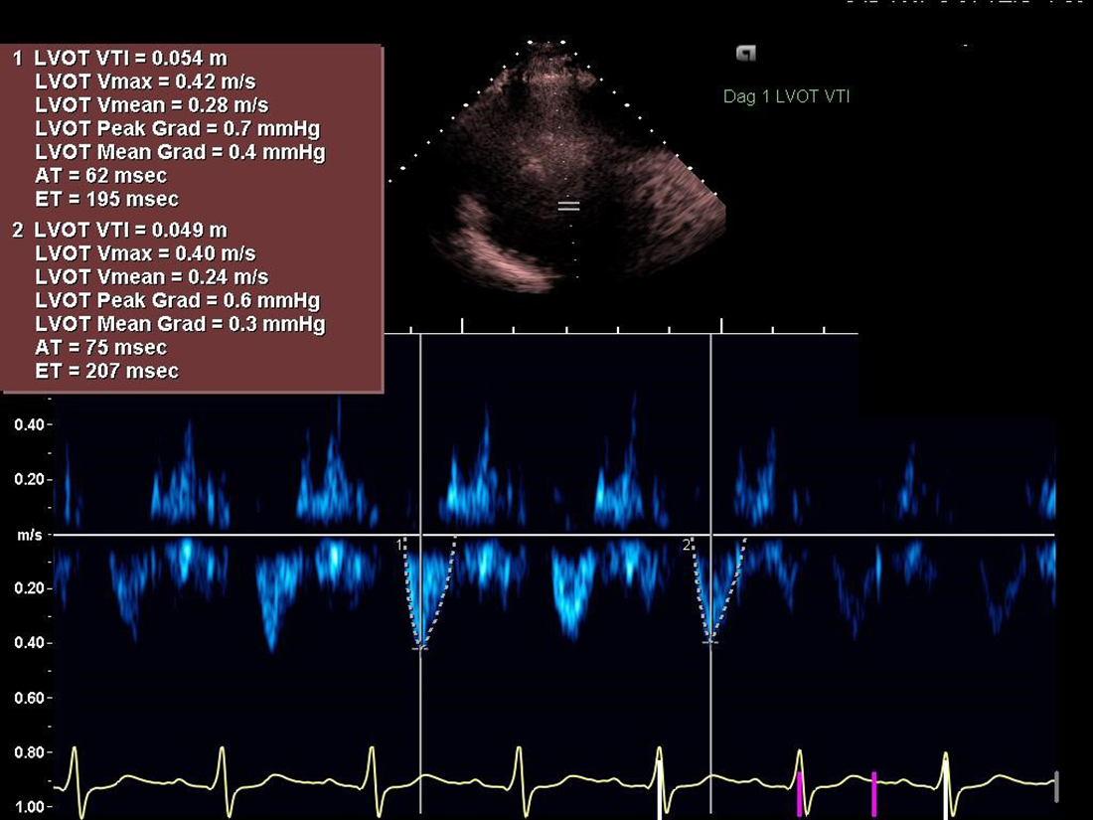Select measurement label 2 on Doppler trace

(x=686, y=545)
